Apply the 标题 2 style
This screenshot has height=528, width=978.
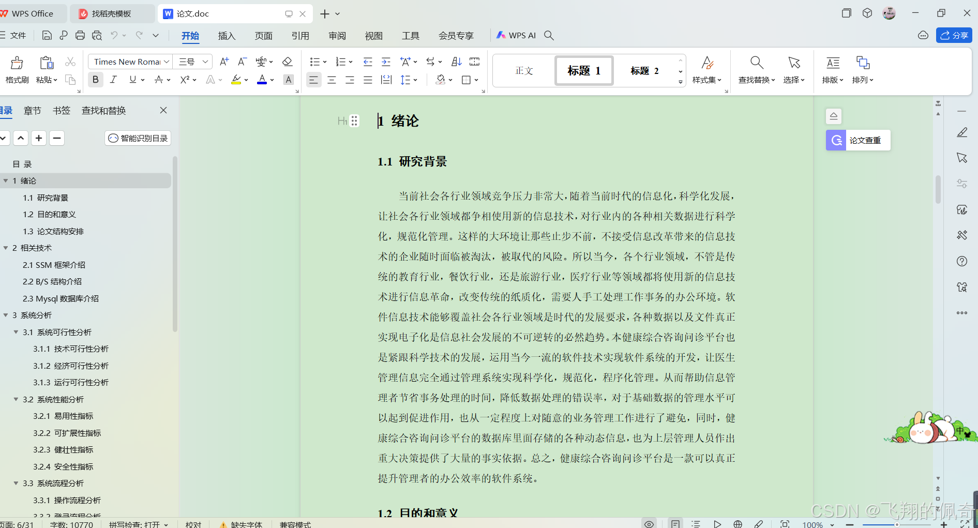click(x=644, y=71)
